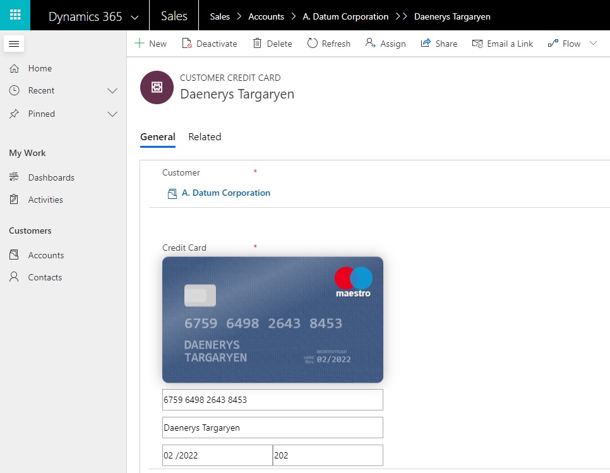The image size is (610, 473).
Task: Open the Sales app label
Action: coord(174,16)
